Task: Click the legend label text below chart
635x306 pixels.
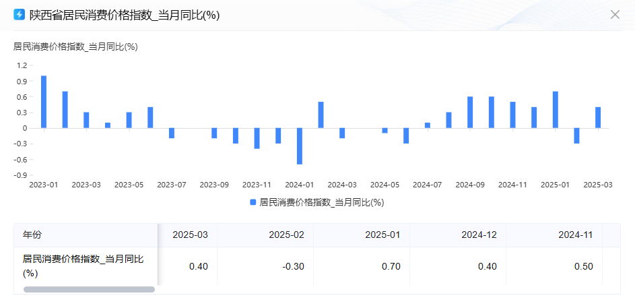Action: click(322, 202)
